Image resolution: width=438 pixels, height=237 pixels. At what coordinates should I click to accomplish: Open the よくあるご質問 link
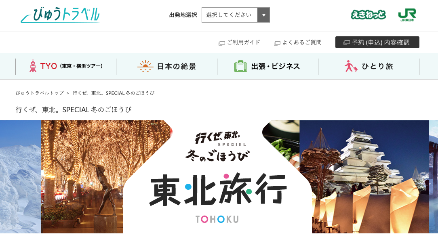[x=302, y=42]
